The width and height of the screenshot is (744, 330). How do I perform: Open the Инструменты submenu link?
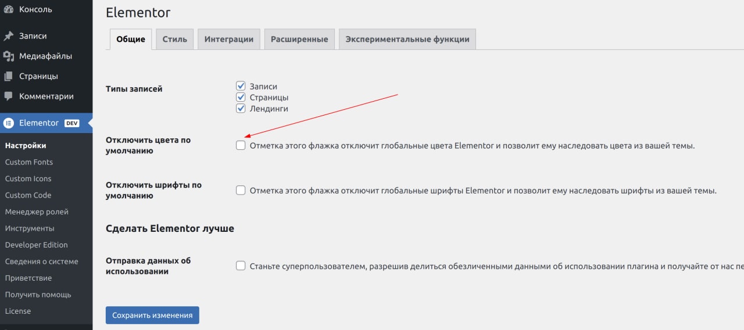tap(30, 228)
